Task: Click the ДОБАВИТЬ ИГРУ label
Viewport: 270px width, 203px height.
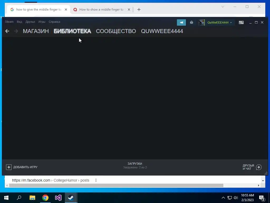Action: point(25,167)
